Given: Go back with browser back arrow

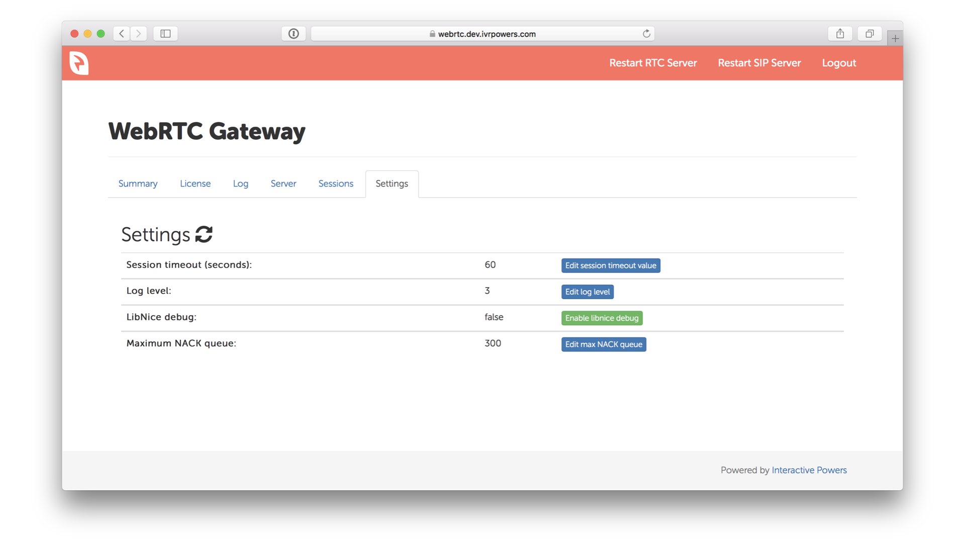Looking at the screenshot, I should 122,34.
